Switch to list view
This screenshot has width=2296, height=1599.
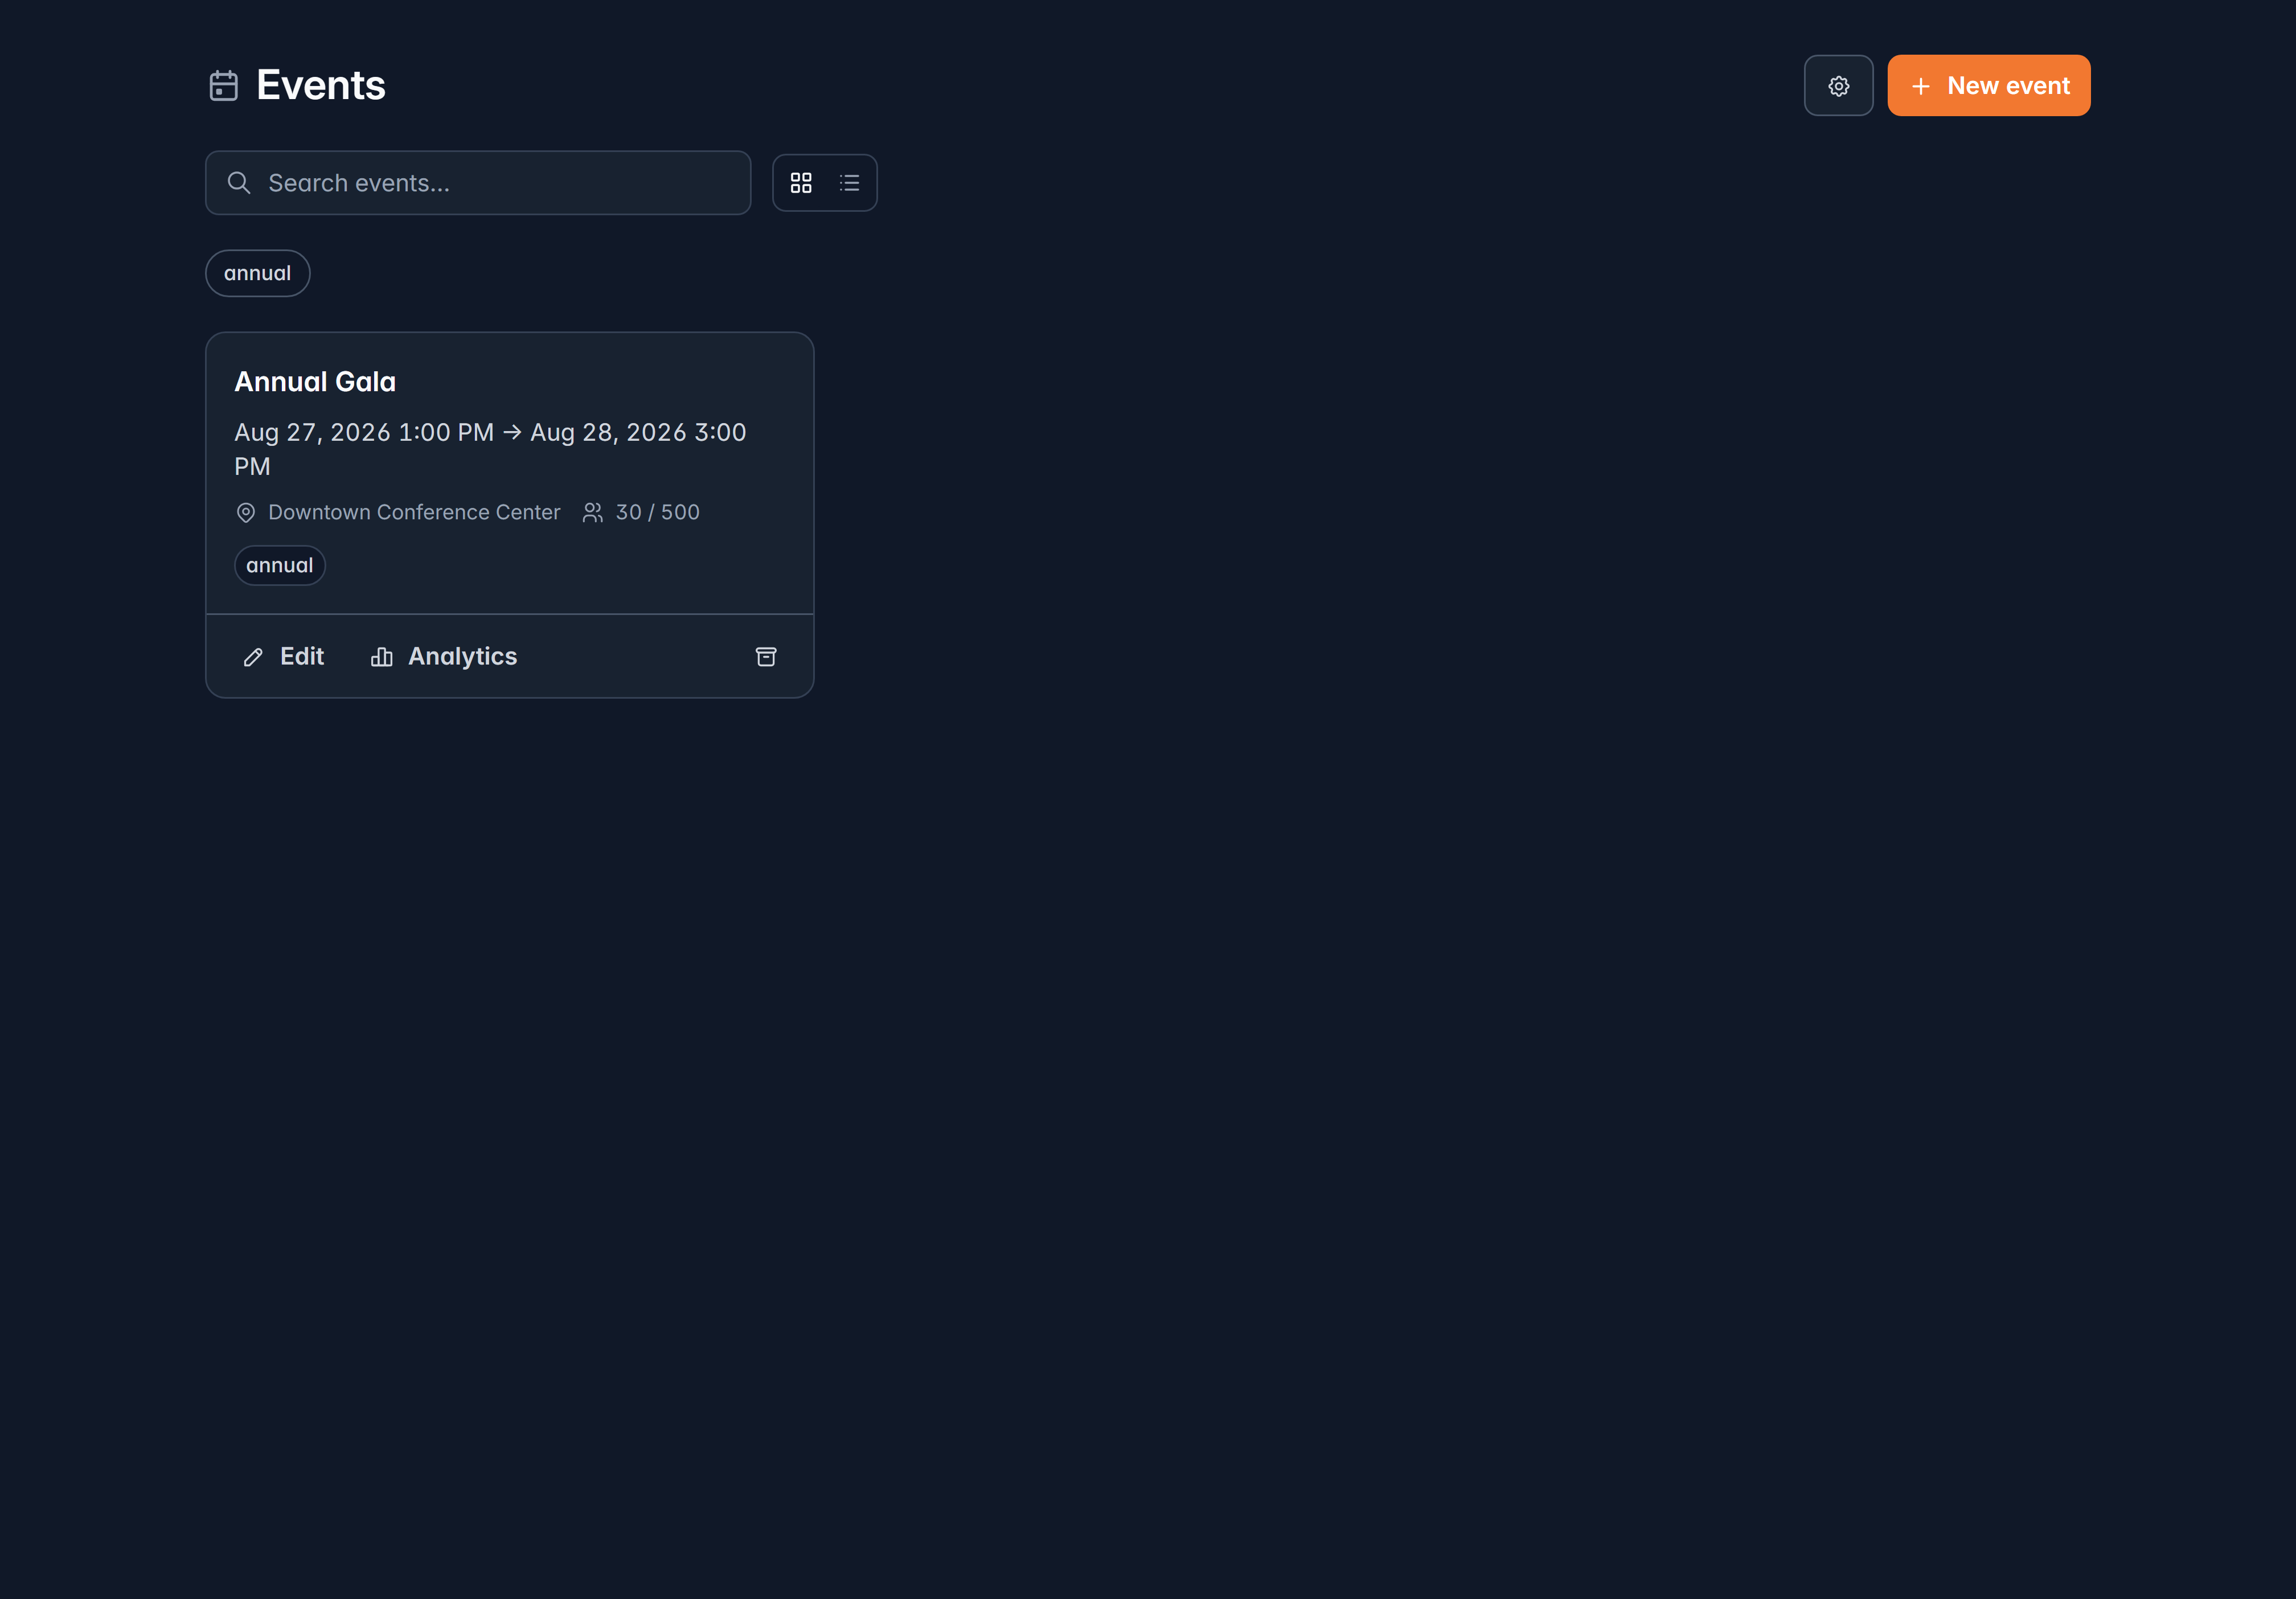point(849,183)
